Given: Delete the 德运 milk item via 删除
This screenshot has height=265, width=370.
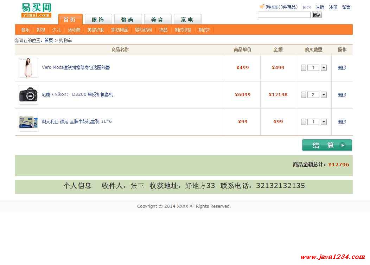Looking at the screenshot, I should [x=342, y=122].
